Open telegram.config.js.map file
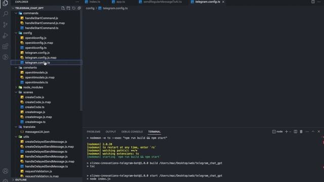 (x=40, y=58)
